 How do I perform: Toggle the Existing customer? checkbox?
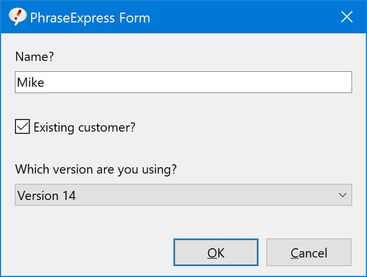coord(22,126)
